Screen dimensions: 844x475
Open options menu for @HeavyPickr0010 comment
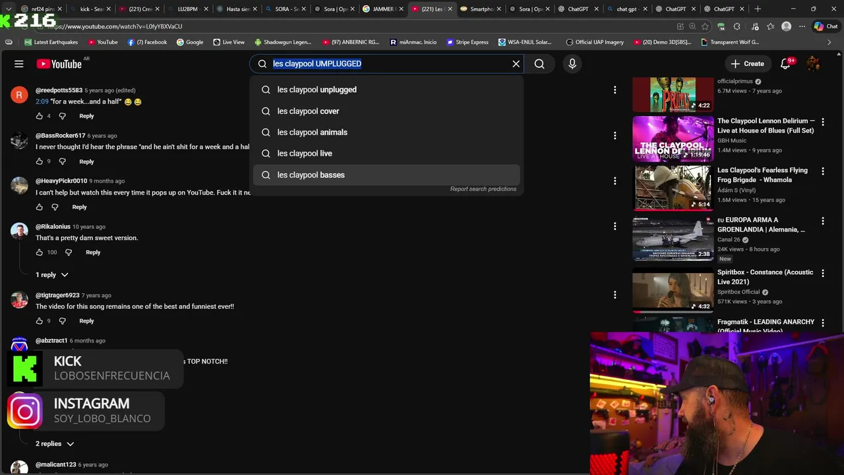point(615,181)
